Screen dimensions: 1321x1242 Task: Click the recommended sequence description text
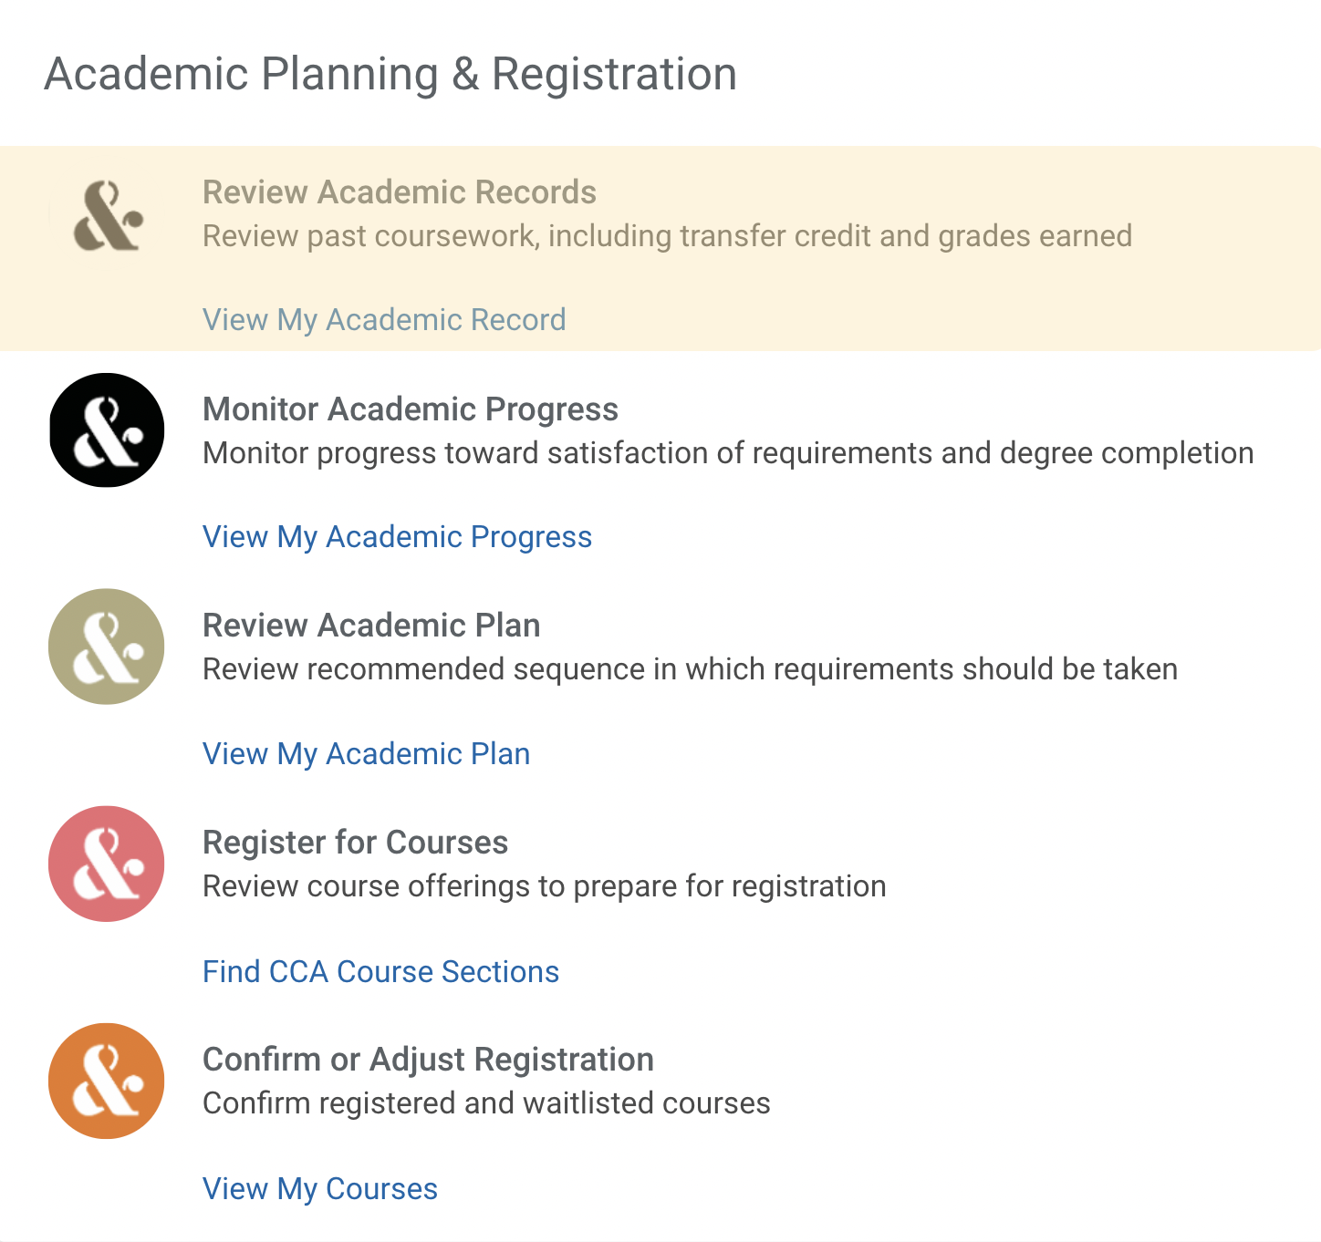pos(690,669)
